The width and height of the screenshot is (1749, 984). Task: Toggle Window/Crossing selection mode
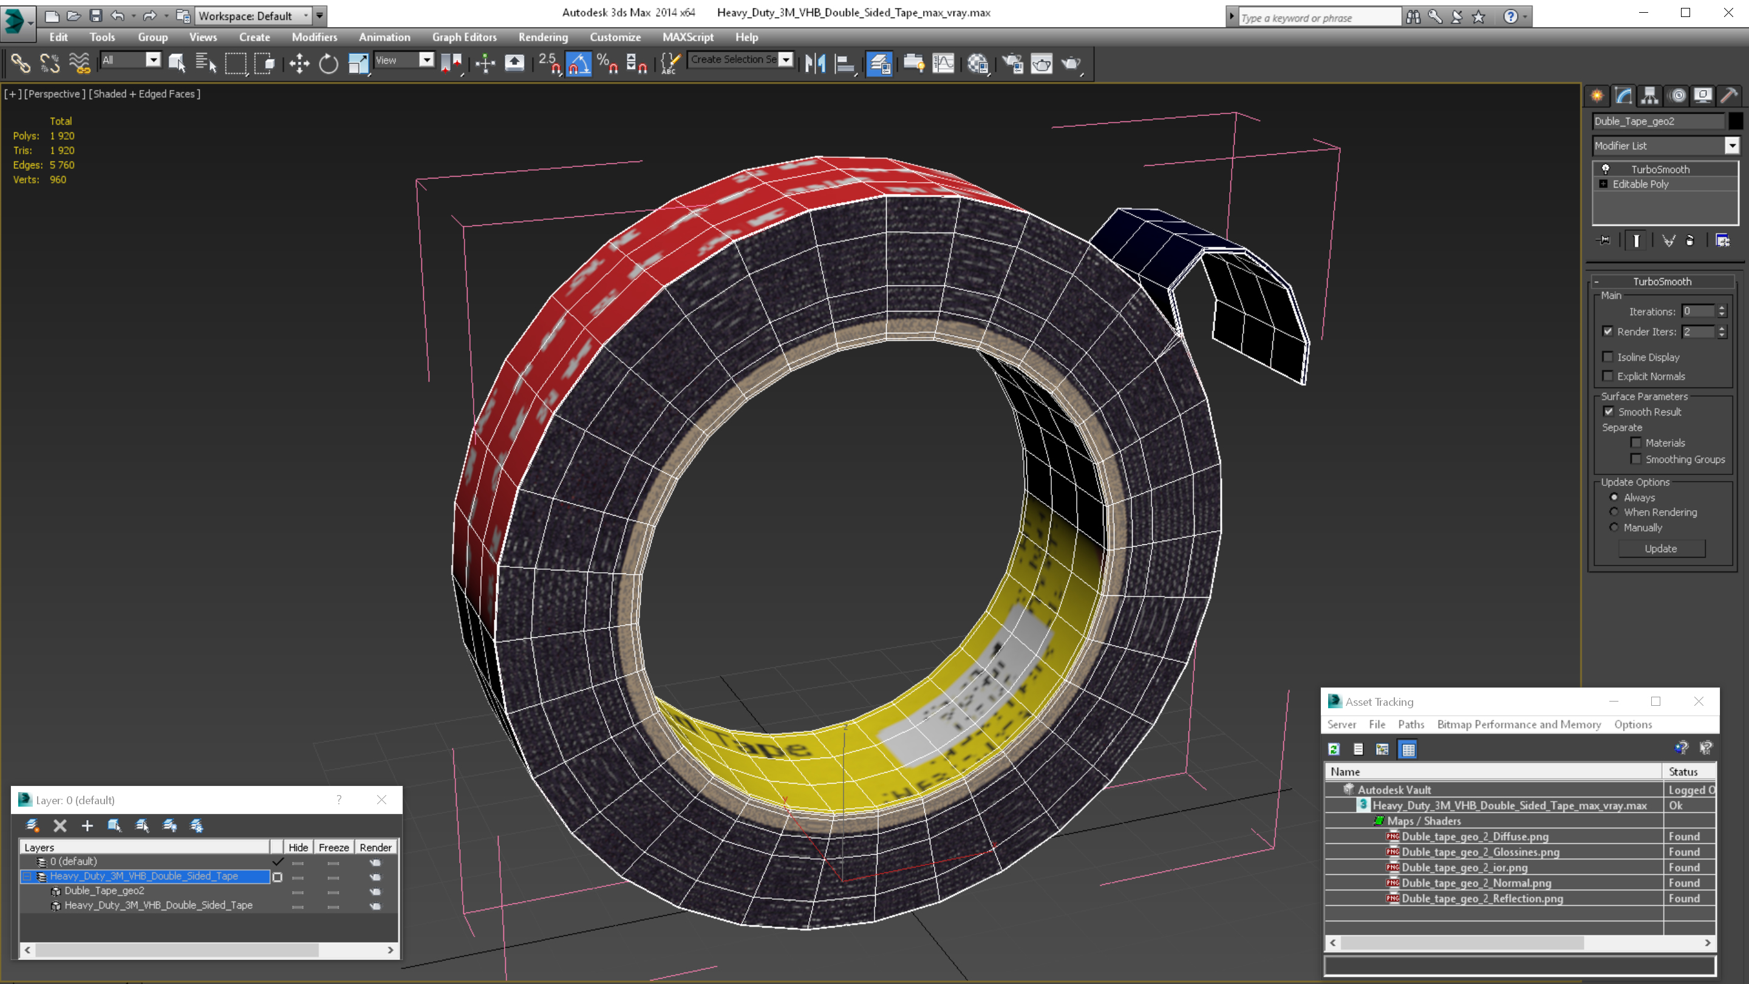(264, 64)
